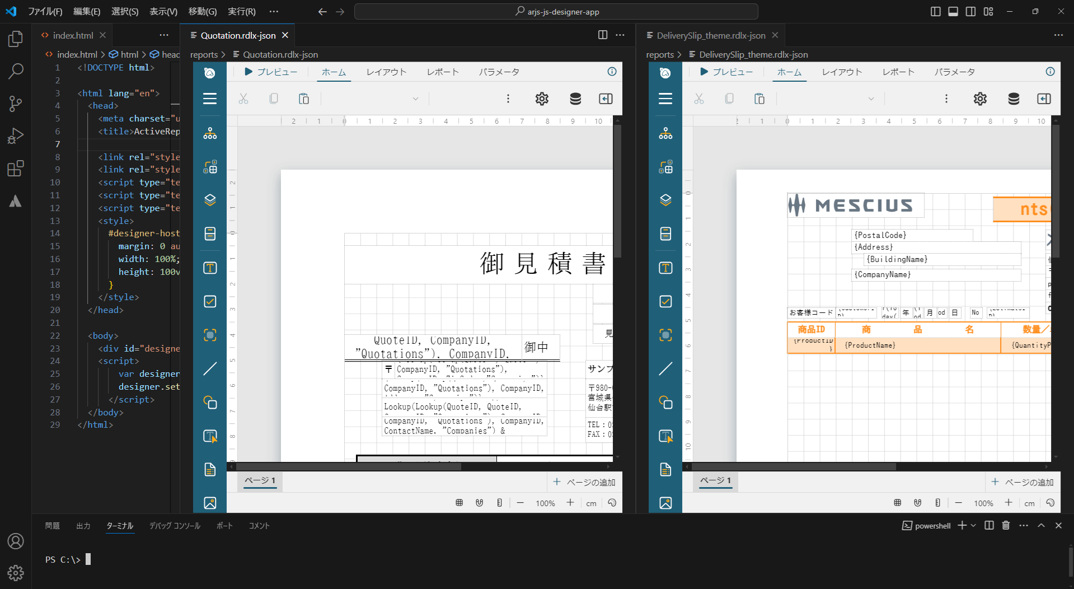
Task: Expand more toolbar options in Quotation designer
Action: [508, 99]
